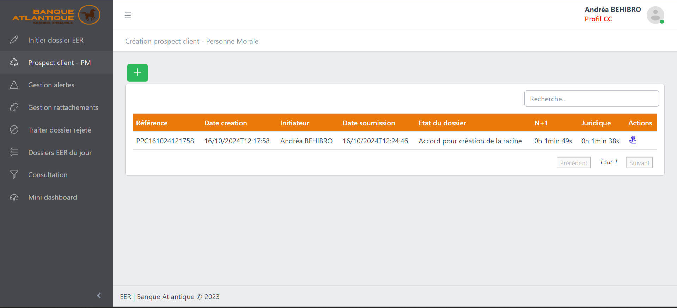Select reference PPC161024121758 in table
Screen dimensions: 677x308
point(165,141)
